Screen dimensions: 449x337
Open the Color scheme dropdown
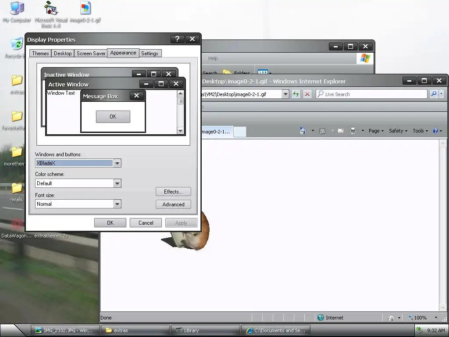coord(117,183)
